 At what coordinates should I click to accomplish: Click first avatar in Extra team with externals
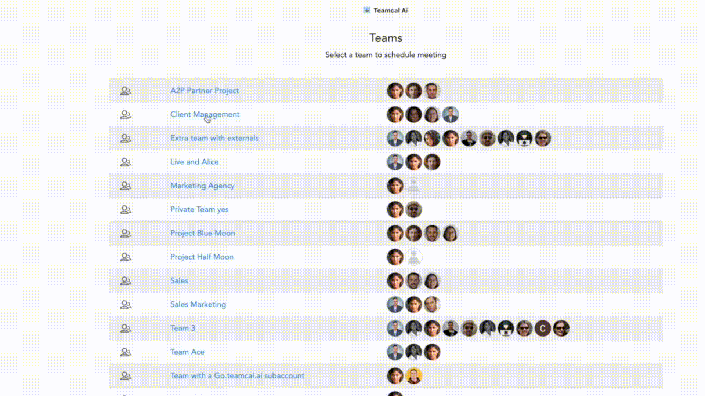395,139
